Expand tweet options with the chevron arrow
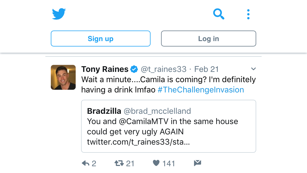The height and width of the screenshot is (173, 307). pos(253,69)
